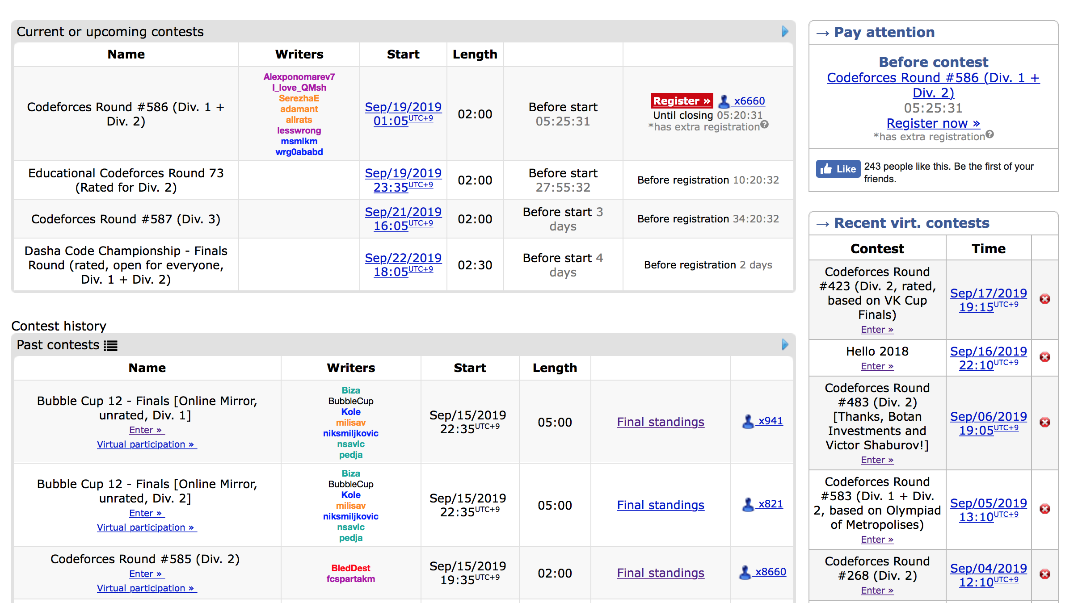
Task: View Final standings for Bubble Cup Div. 2
Action: [661, 505]
